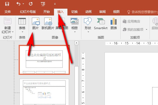
Task: Insert a picture with 图片 icon
Action: coord(35,23)
